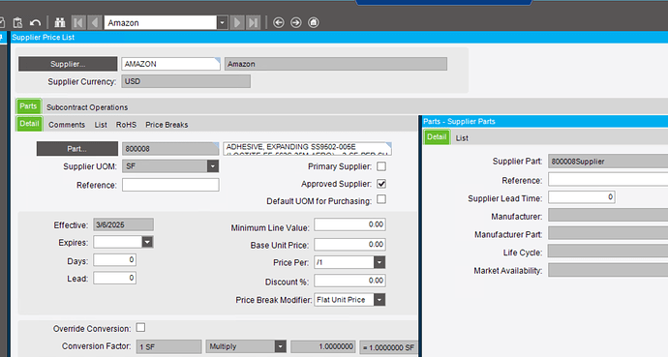Screen dimensions: 668x357
Task: Click the Life Cycle field
Action: [x=608, y=251]
